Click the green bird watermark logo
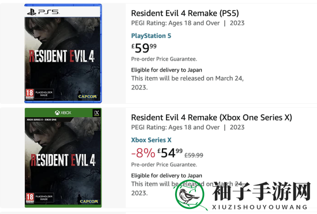 click(x=190, y=195)
